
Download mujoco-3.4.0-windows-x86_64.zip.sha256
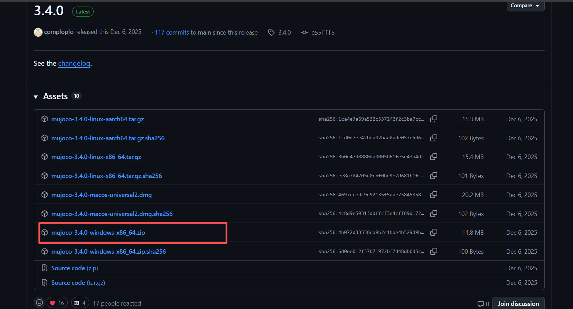point(109,252)
